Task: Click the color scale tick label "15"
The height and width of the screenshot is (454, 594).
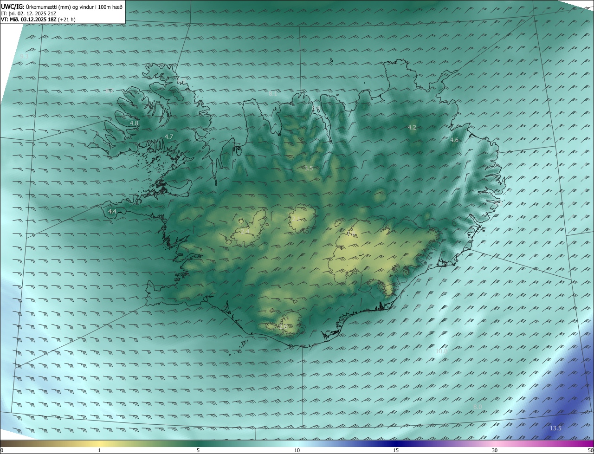Action: point(396,450)
